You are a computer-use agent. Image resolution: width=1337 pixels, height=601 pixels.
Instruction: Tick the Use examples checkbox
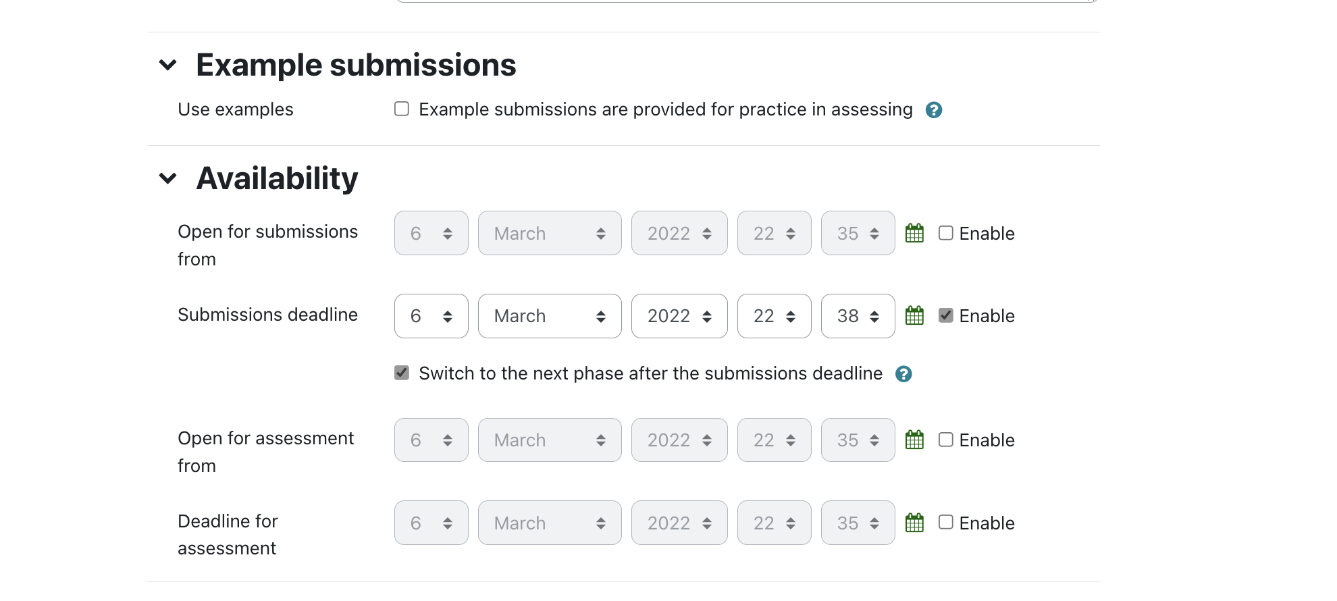(x=402, y=109)
